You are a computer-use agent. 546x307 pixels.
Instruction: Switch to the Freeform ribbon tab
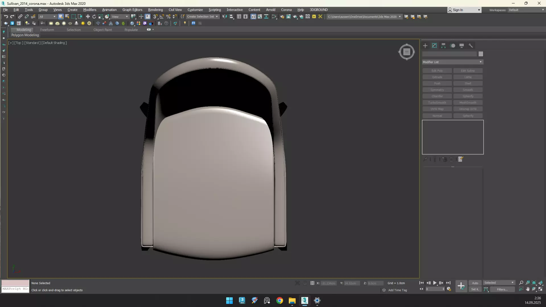tap(47, 30)
